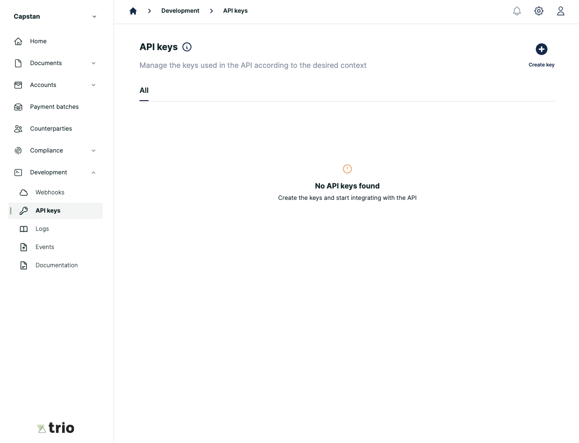Screen dimensions: 579x443
Task: Click the home breadcrumb icon
Action: [x=133, y=11]
